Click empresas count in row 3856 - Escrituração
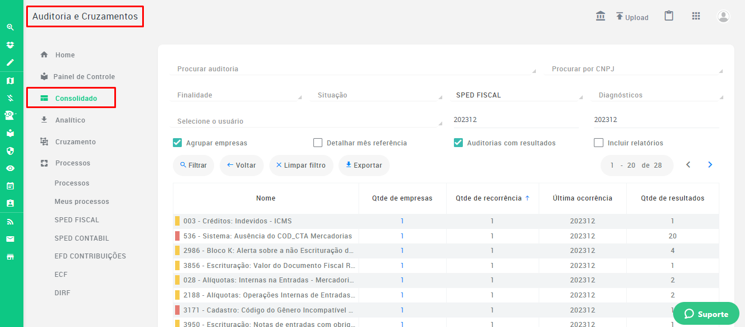 [x=402, y=266]
